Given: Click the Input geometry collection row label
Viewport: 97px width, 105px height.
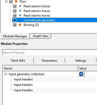Looking at the screenshot, I should pos(26,74).
